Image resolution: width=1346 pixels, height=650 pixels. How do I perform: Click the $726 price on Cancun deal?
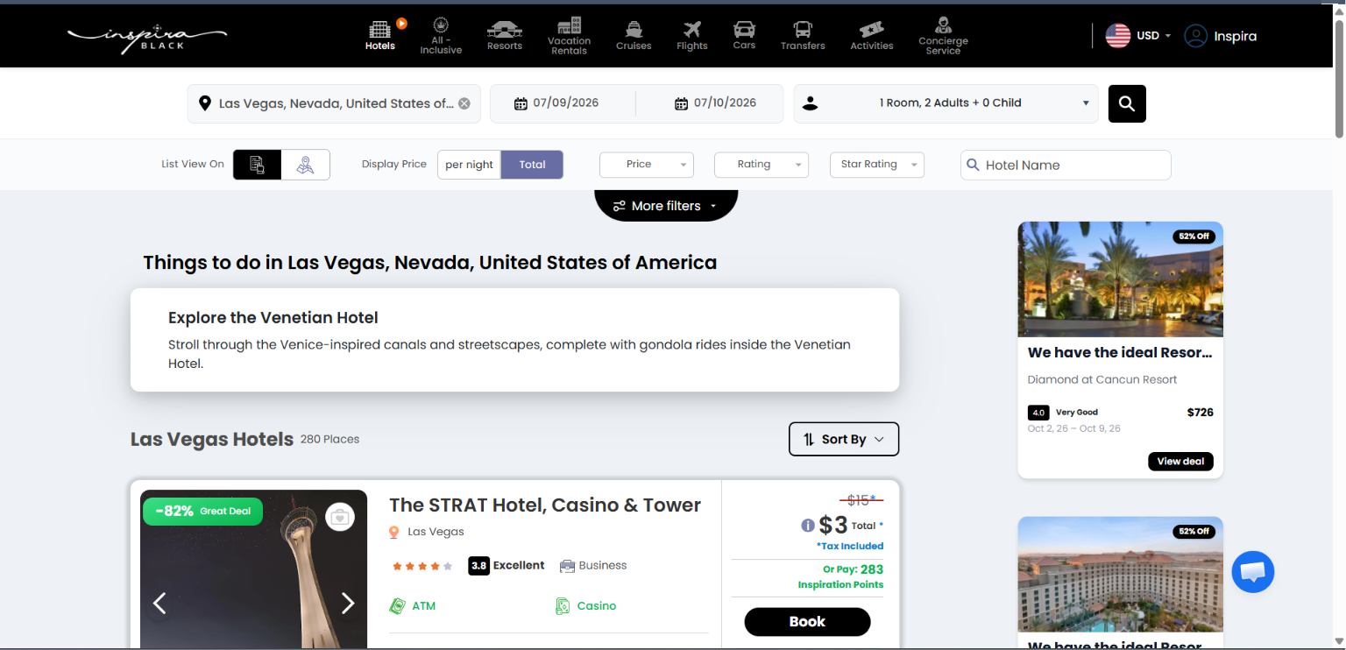(x=1200, y=412)
